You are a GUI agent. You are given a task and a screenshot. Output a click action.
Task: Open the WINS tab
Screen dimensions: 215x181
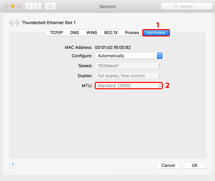92,33
